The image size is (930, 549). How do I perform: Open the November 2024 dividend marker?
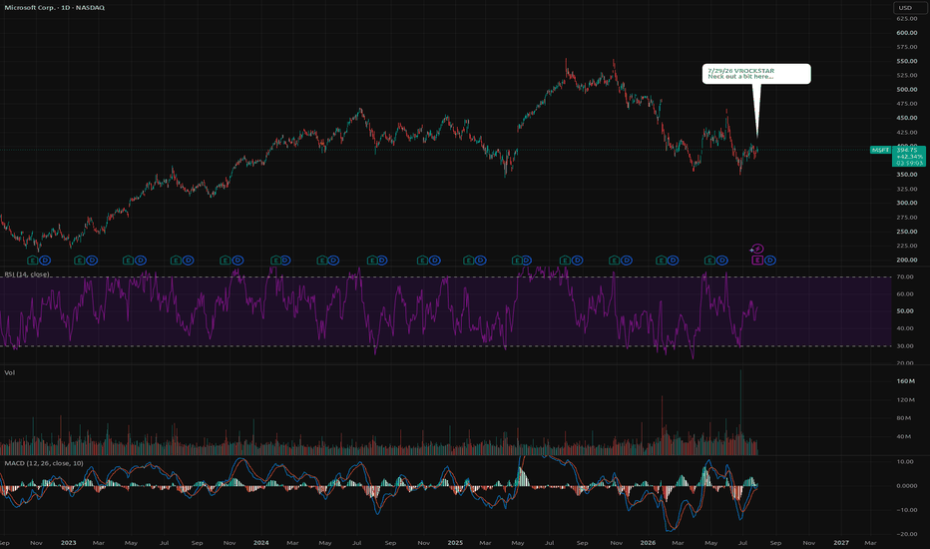[435, 260]
